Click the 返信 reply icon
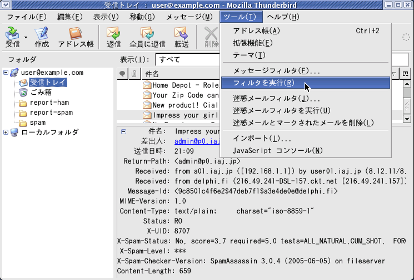This screenshot has width=414, height=280. (x=113, y=37)
